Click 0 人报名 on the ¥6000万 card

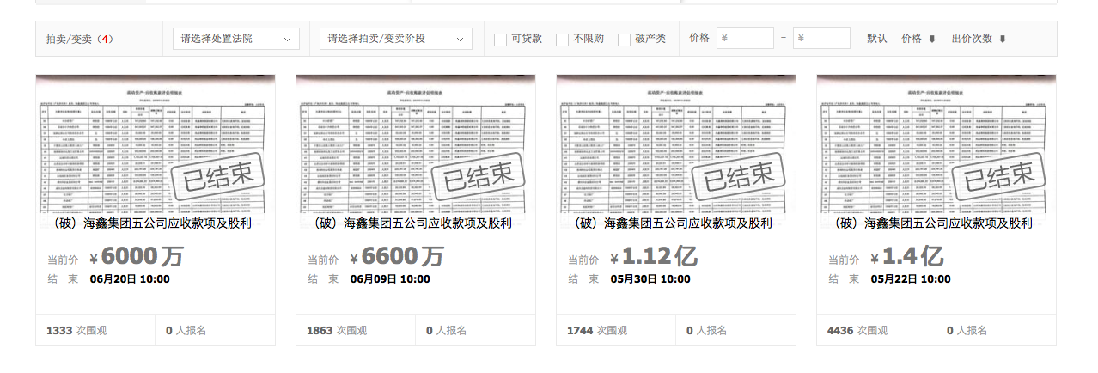(x=186, y=330)
